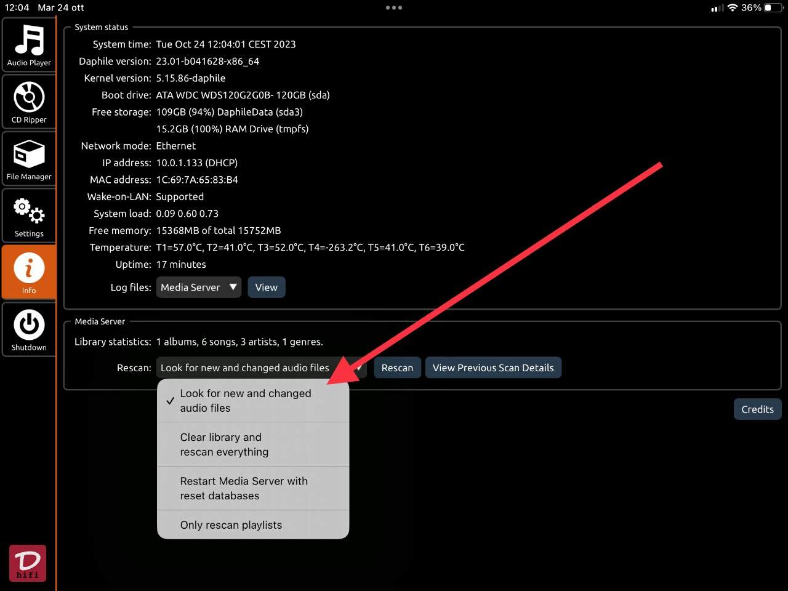Click the 'System status' section heading
788x591 pixels.
pyautogui.click(x=102, y=27)
